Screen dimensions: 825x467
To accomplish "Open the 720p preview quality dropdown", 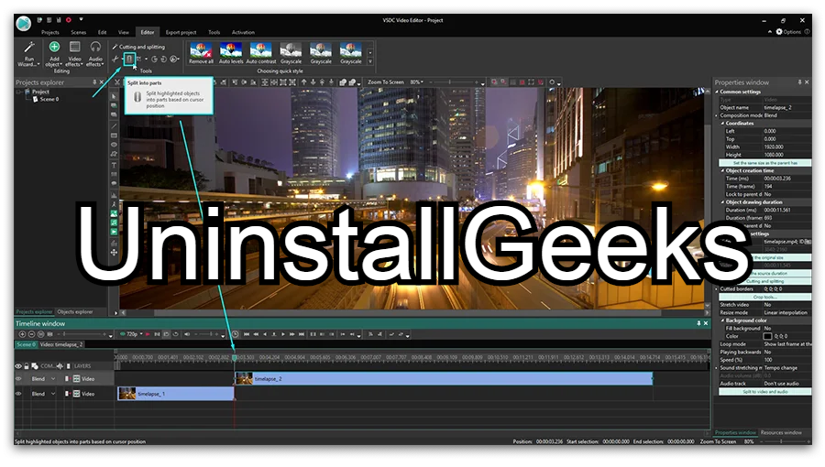I will point(131,334).
